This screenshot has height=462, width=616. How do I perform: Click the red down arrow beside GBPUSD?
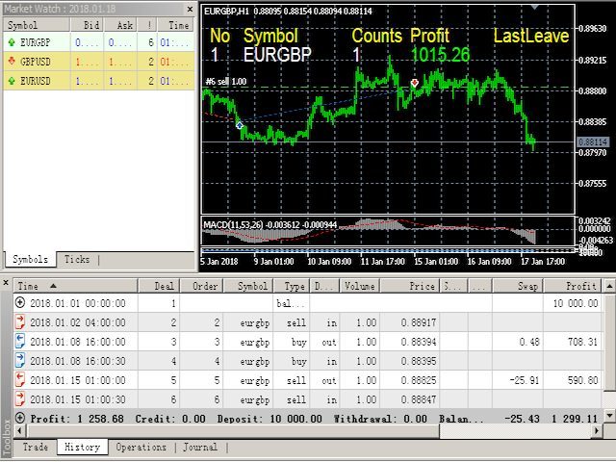[11, 63]
